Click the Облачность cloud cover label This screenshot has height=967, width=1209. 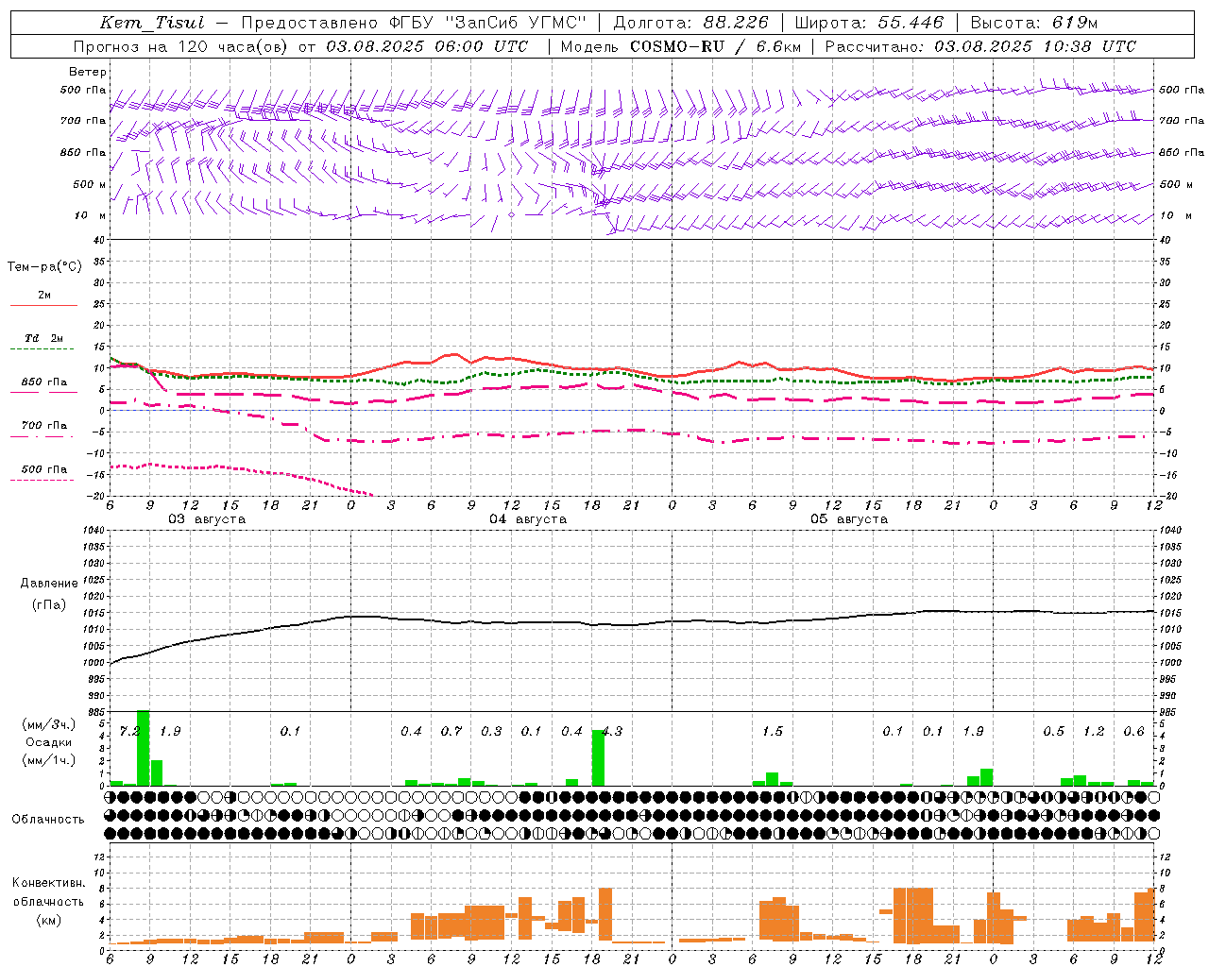[x=48, y=819]
